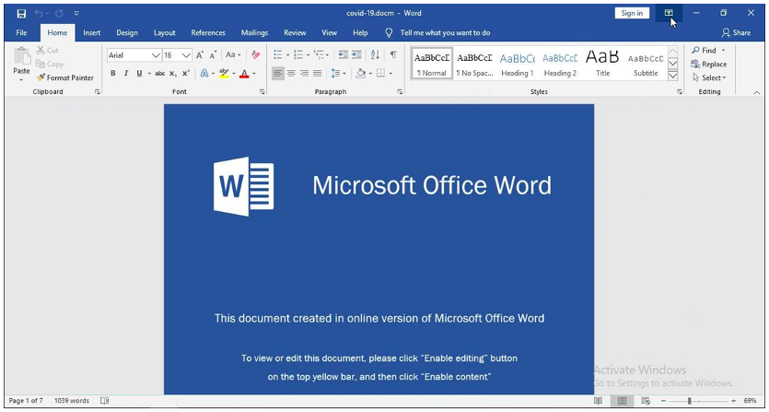Switch to Read Mode view icon
This screenshot has height=412, width=769.
click(x=598, y=401)
